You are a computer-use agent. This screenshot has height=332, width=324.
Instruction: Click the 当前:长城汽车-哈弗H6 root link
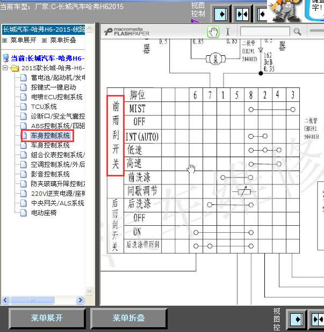click(48, 58)
